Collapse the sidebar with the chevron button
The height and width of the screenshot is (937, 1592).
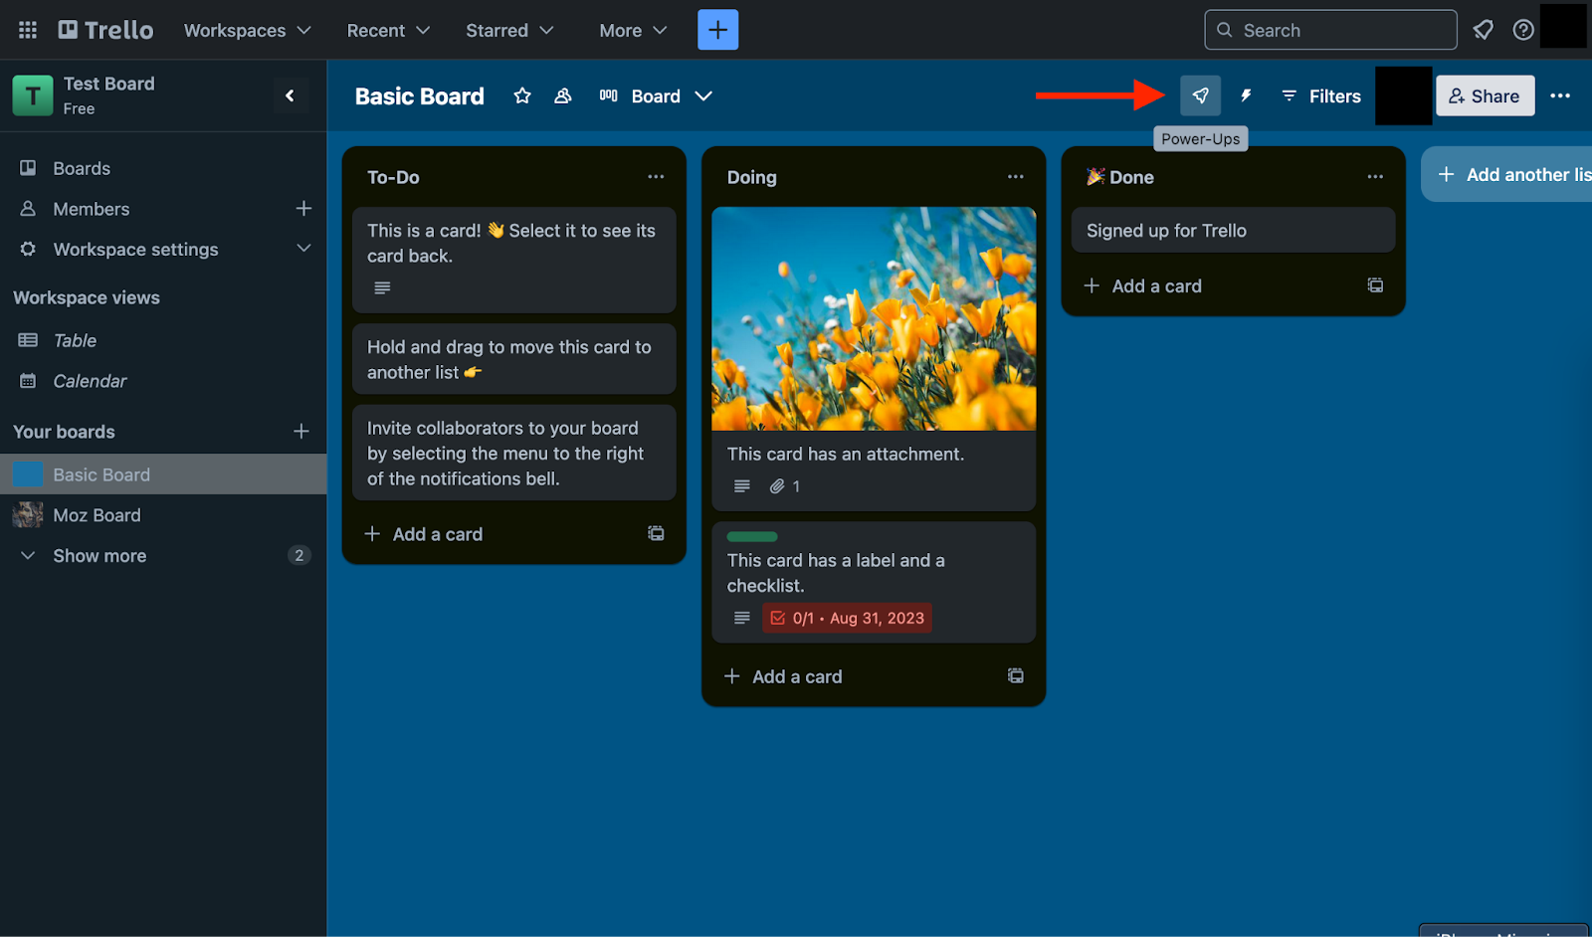(x=291, y=95)
